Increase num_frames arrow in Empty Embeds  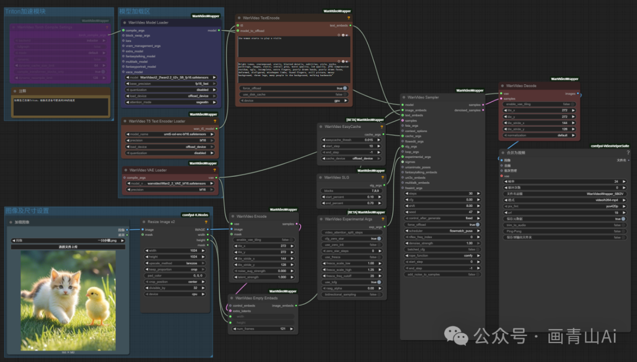292,328
